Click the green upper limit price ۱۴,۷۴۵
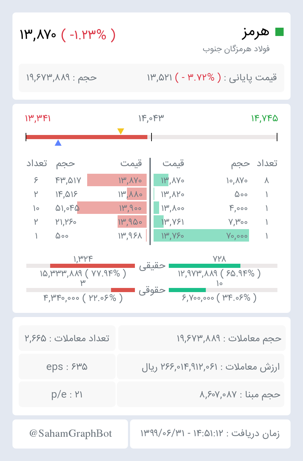Screen dimensions: 303x461 pyautogui.click(x=265, y=118)
